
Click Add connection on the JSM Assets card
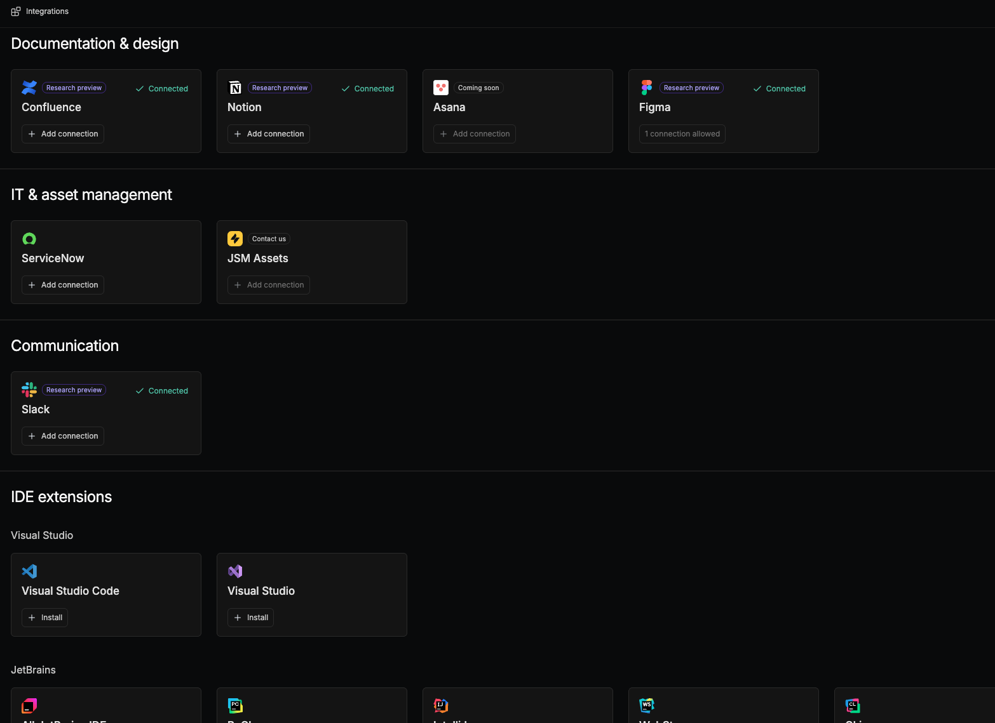[x=269, y=285]
